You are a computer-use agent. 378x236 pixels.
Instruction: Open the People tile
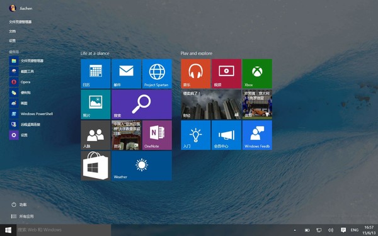point(96,135)
